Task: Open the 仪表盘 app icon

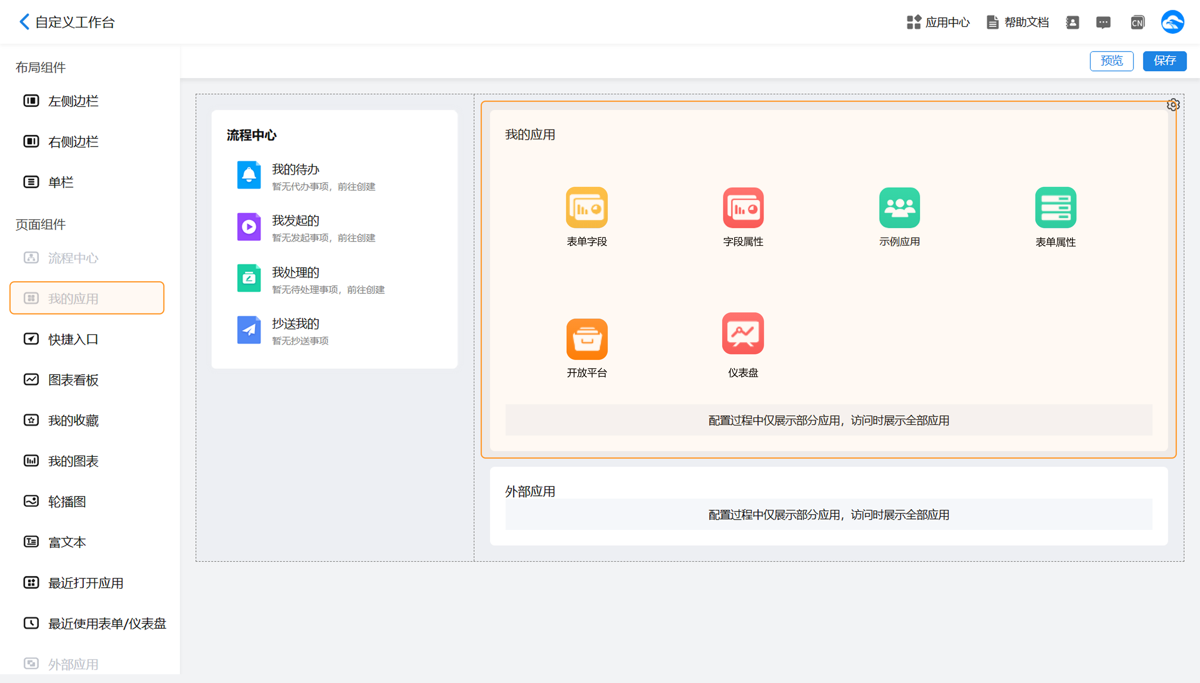Action: coord(743,333)
